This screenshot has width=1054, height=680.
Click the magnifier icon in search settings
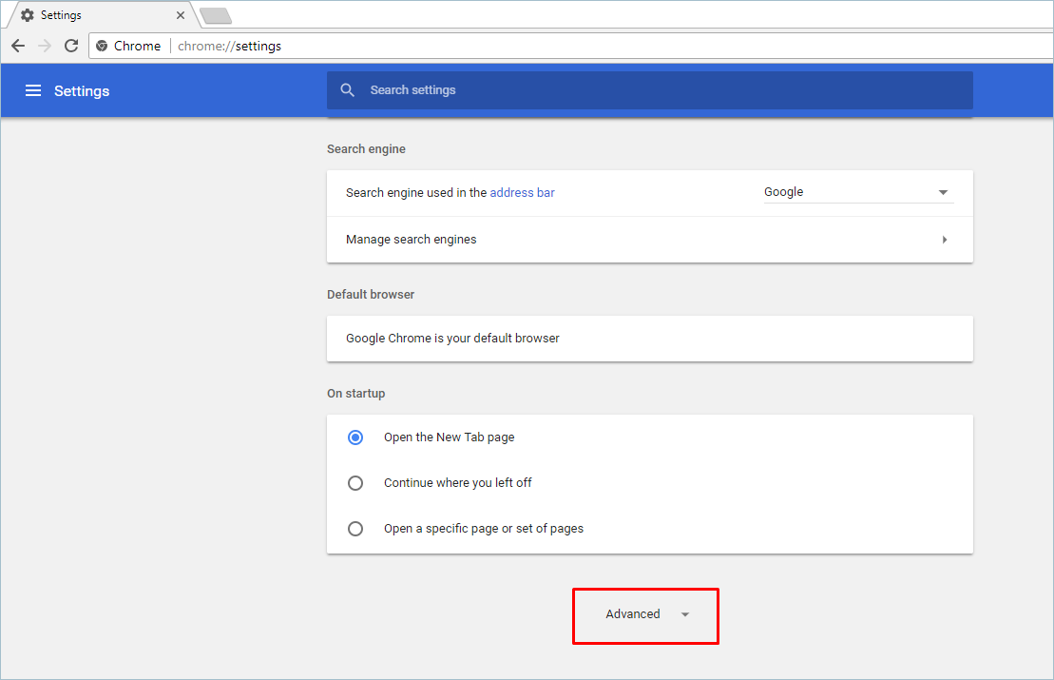348,90
